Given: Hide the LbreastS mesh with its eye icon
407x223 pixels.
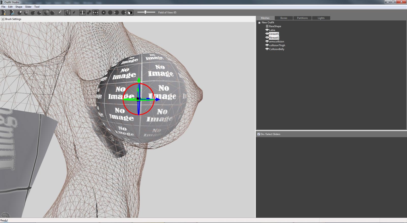Looking at the screenshot, I should point(267,34).
